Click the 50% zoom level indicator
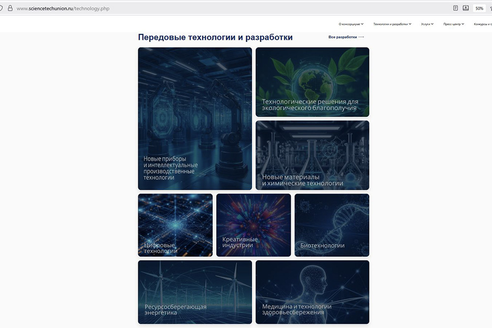This screenshot has width=492, height=328. 479,8
